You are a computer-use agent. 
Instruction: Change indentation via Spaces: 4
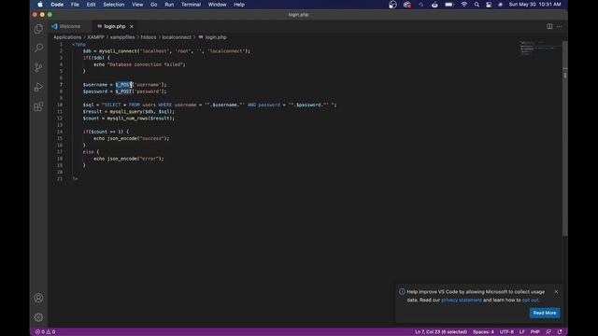[x=483, y=332]
